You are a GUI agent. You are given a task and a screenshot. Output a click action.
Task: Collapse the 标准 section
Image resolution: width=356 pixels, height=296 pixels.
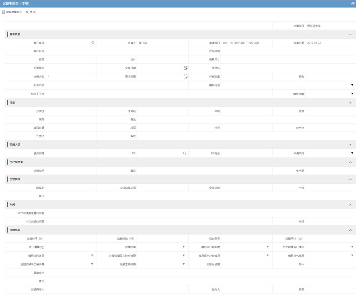[x=350, y=103]
